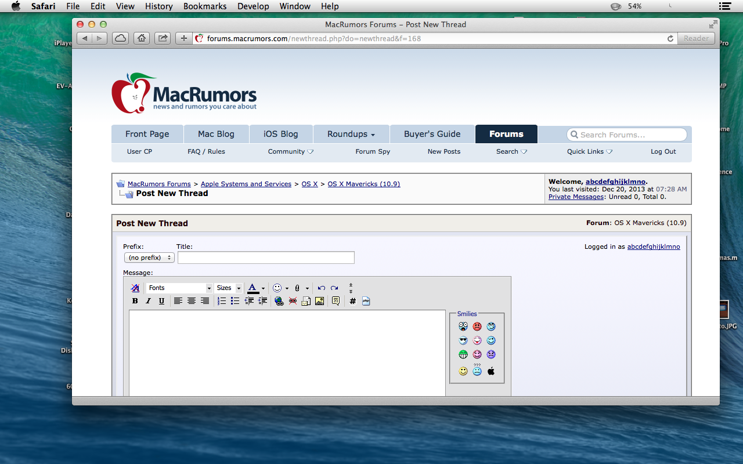This screenshot has width=743, height=464.
Task: Apply the current text color (A button)
Action: coord(253,288)
